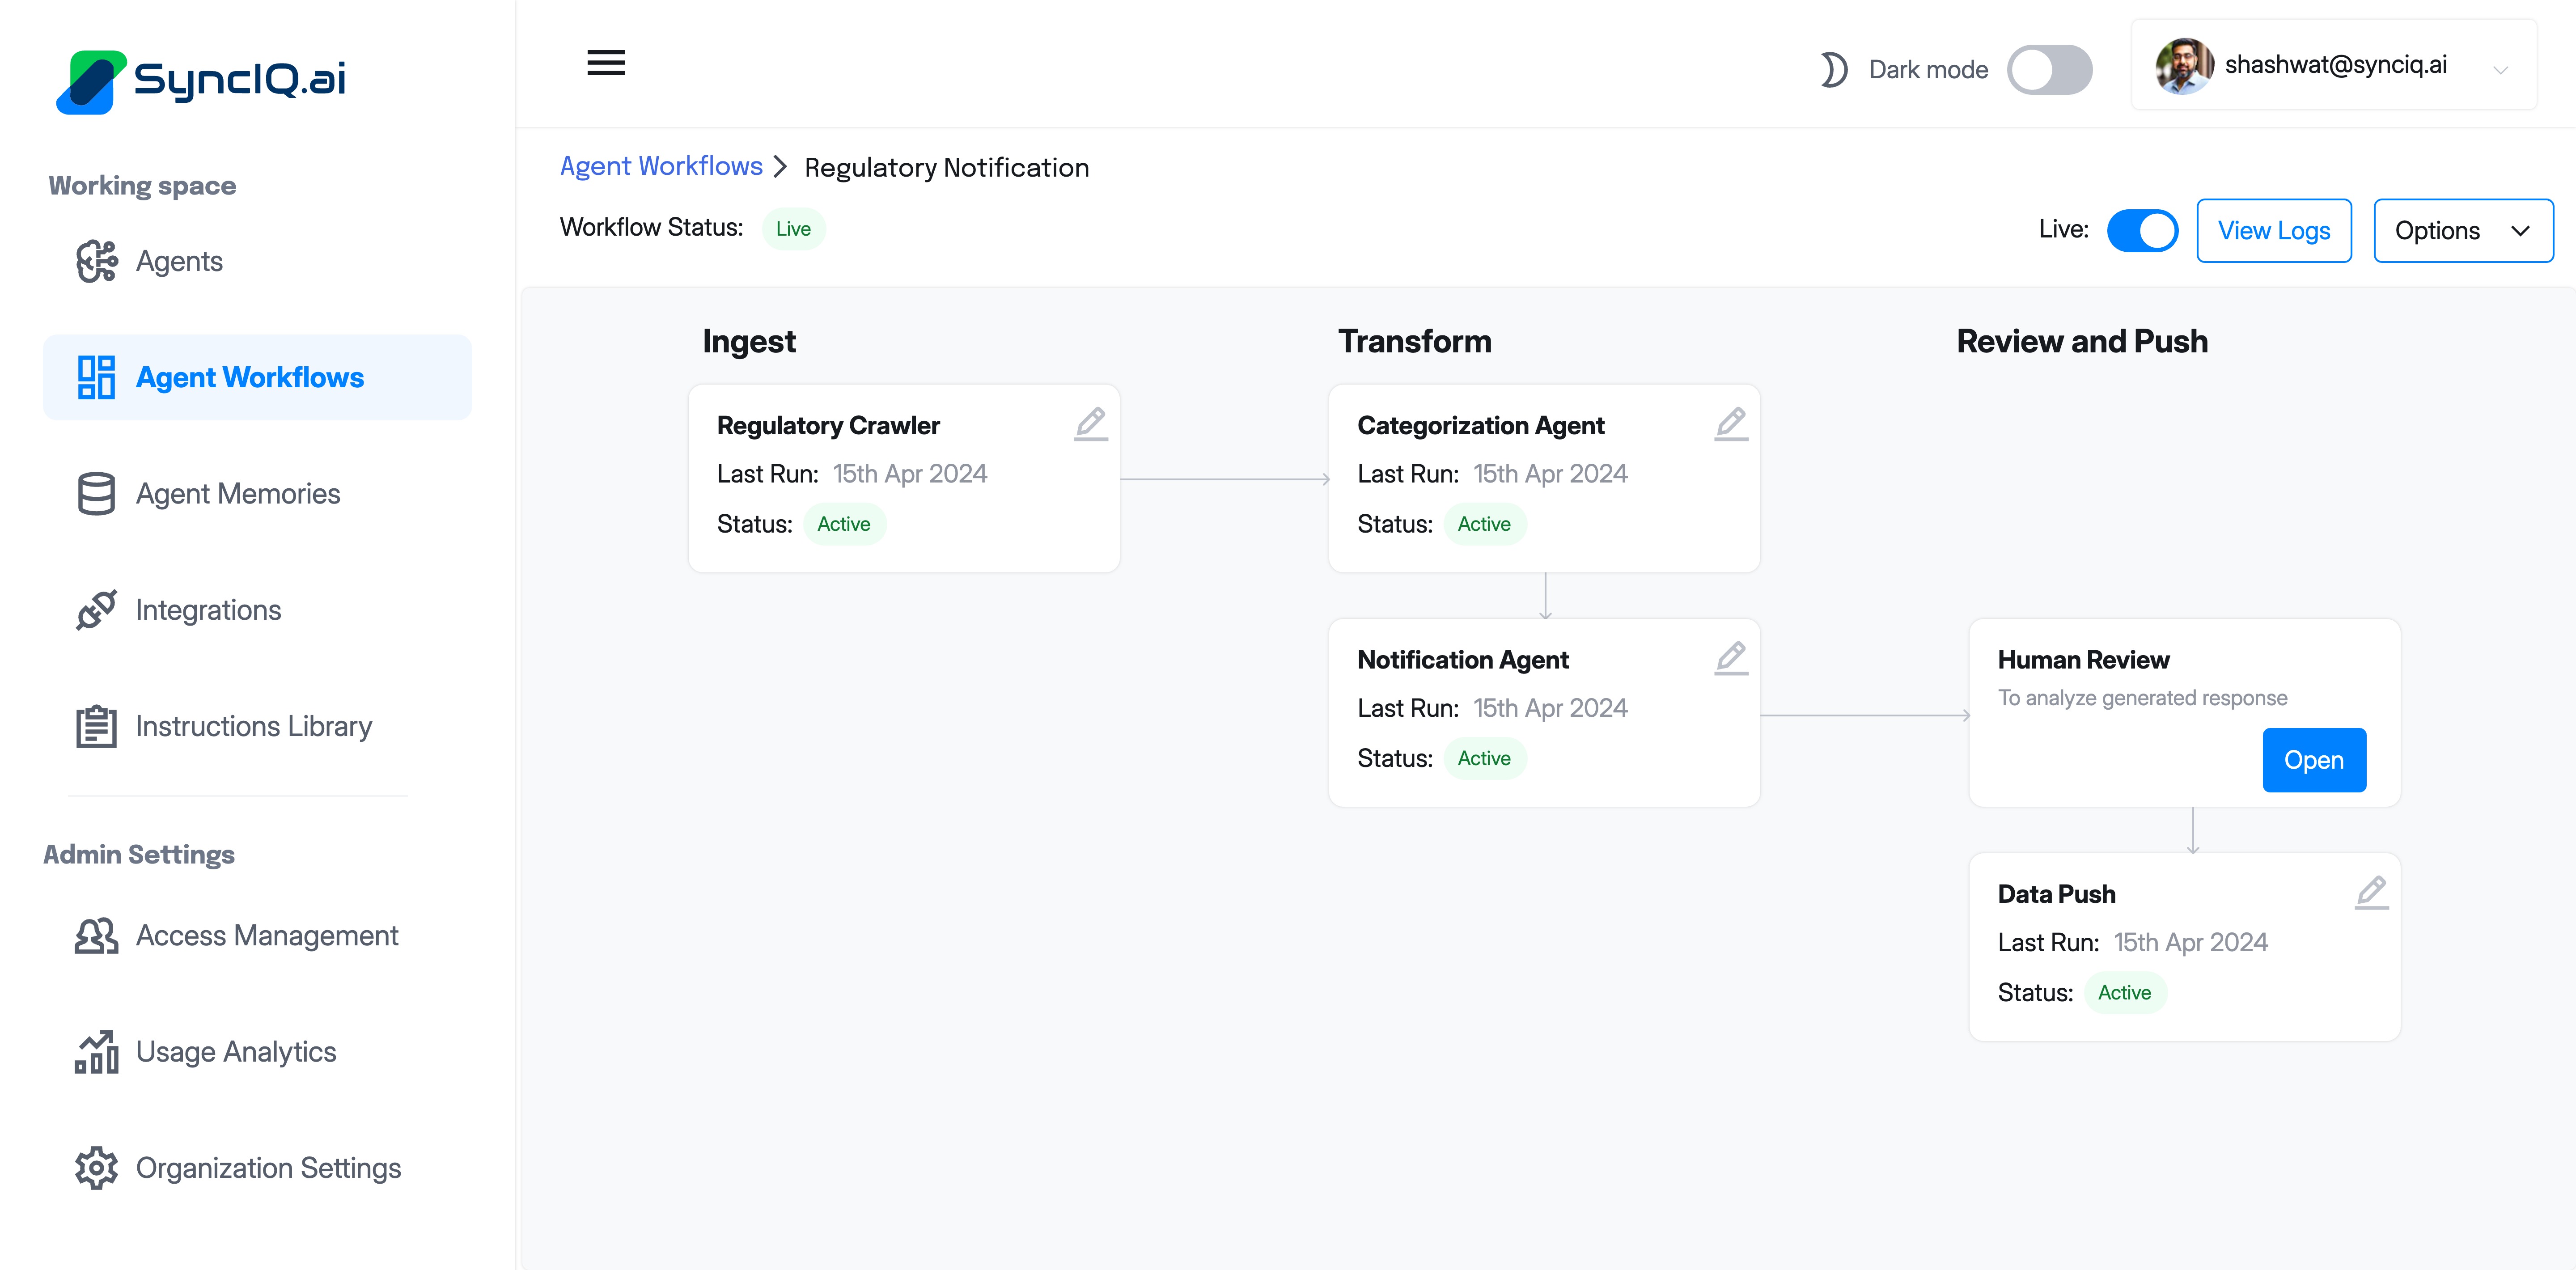Screen dimensions: 2576x1270
Task: Click the Usage Analytics chart icon
Action: 96,1052
